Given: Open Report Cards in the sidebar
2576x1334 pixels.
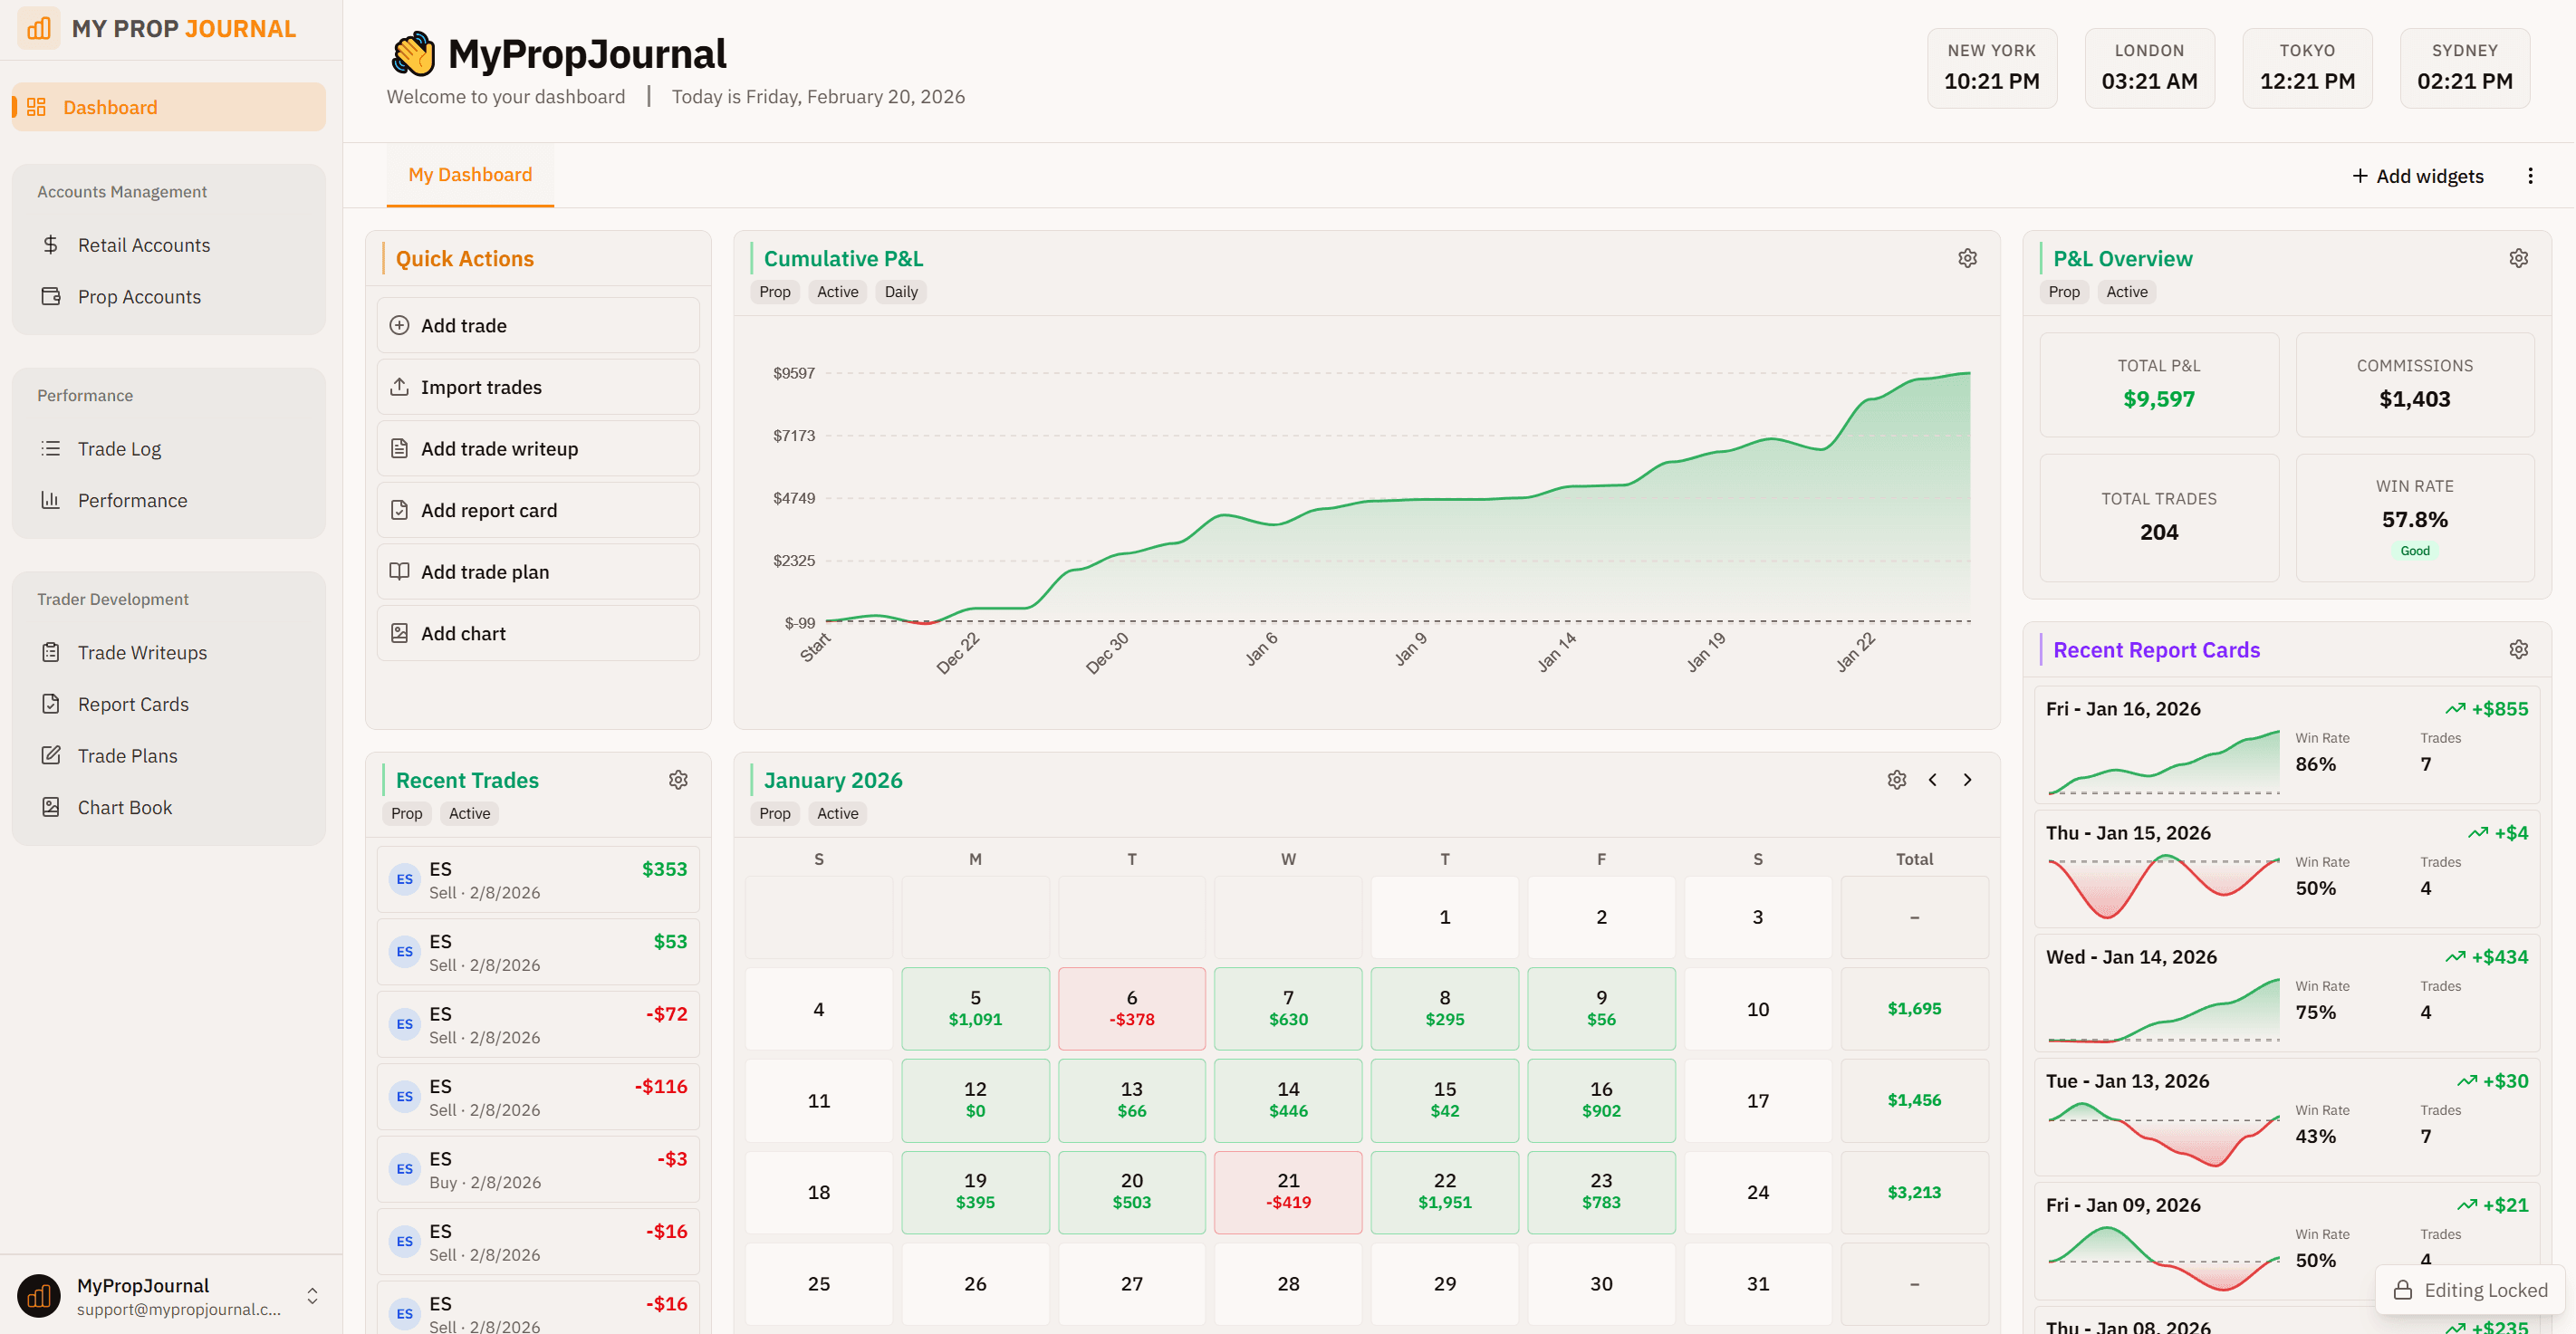Looking at the screenshot, I should click(x=169, y=705).
